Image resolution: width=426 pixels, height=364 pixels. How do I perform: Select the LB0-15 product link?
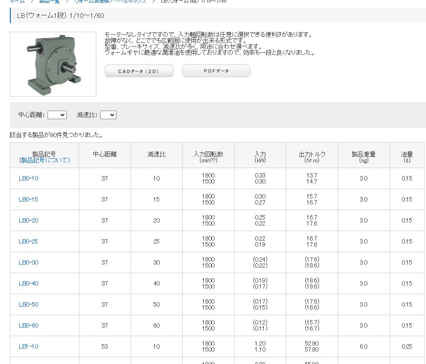(x=28, y=199)
